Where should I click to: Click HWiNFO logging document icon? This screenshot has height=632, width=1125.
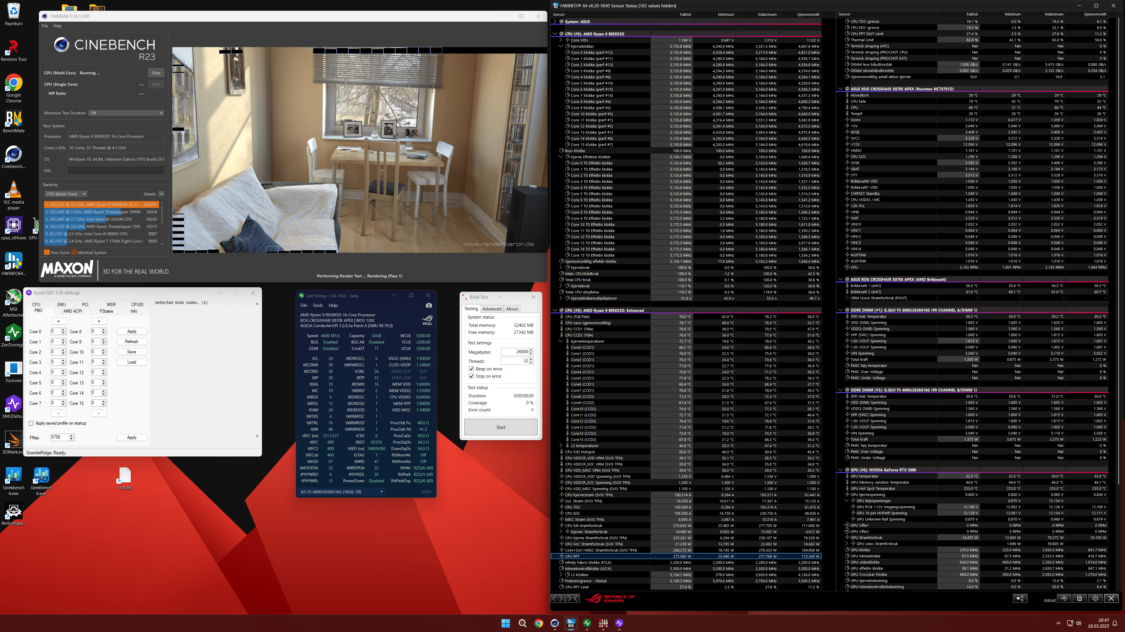click(1079, 598)
